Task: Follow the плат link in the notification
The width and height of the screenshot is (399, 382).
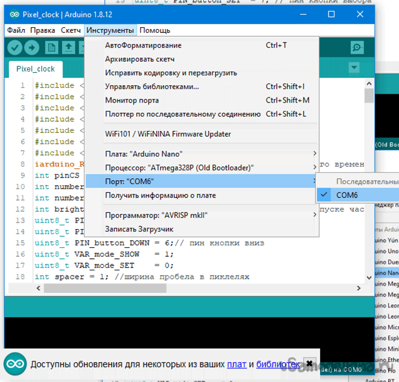Action: [237, 364]
